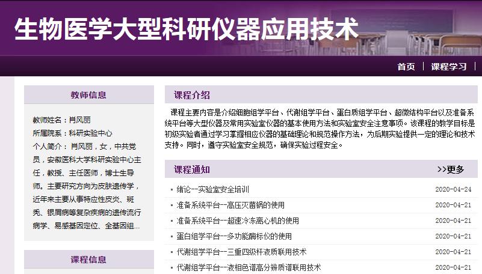Open the 课程学习 navigation item
Screen dimensions: 482x274
pyautogui.click(x=449, y=67)
